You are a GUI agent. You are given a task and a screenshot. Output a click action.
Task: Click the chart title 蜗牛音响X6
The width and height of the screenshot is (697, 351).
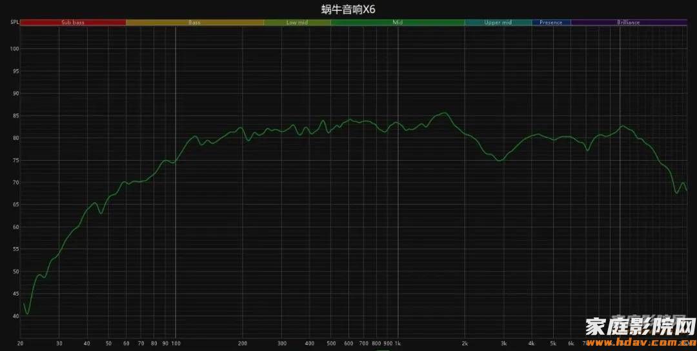click(348, 9)
